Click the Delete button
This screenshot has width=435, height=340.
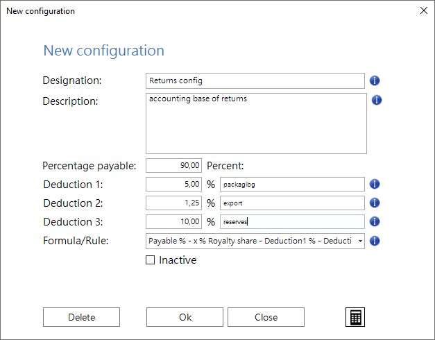coord(81,317)
